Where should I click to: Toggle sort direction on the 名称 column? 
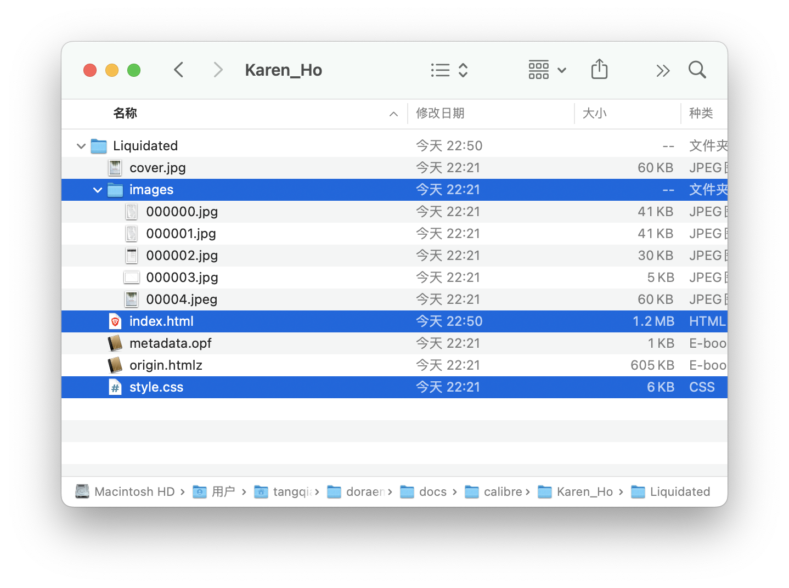click(x=393, y=114)
